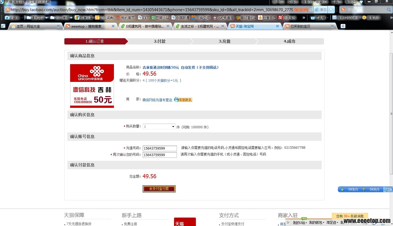Launch the 搜狗12306助手 extension

tap(346, 18)
